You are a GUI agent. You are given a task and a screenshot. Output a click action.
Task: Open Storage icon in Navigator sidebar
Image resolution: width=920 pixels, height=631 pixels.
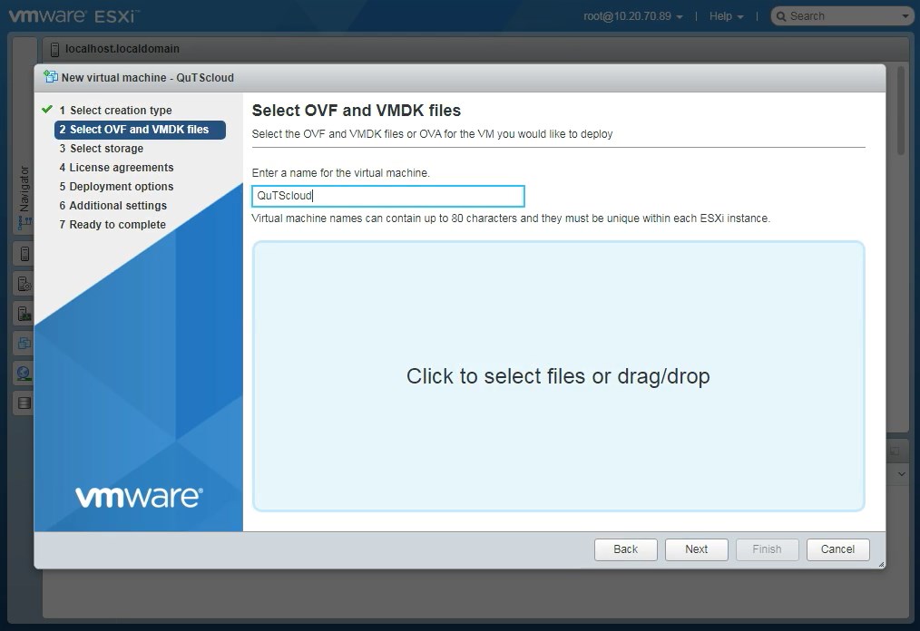[24, 403]
